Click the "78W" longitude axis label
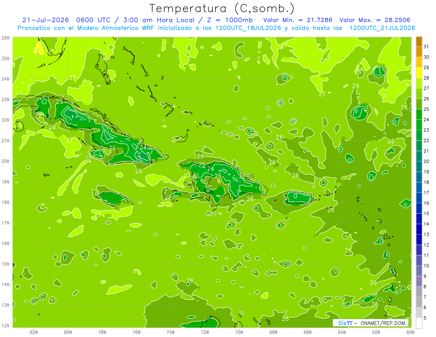The height and width of the screenshot is (337, 436). (102, 332)
